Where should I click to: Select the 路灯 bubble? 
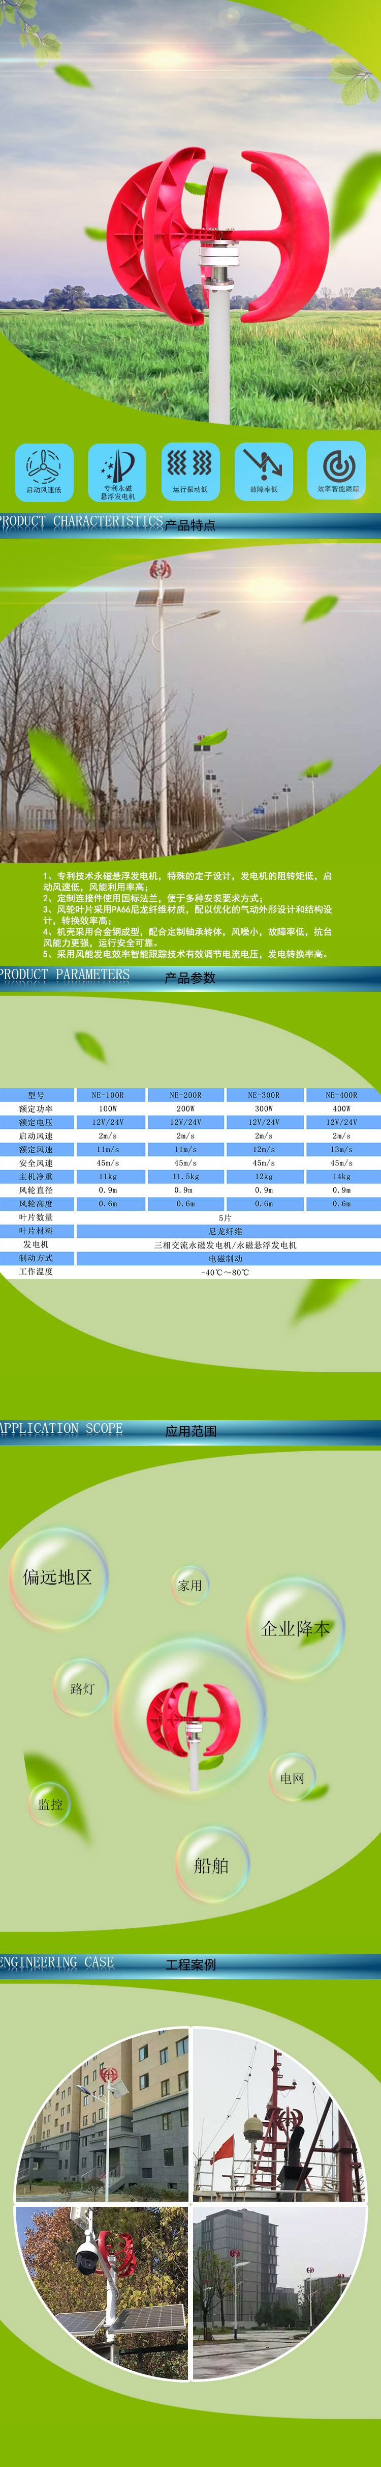point(82,1687)
